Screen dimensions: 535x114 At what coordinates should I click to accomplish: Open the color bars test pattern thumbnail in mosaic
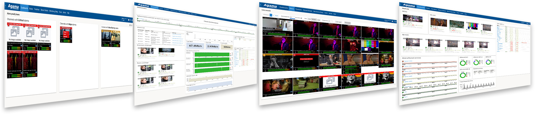(x=370, y=46)
